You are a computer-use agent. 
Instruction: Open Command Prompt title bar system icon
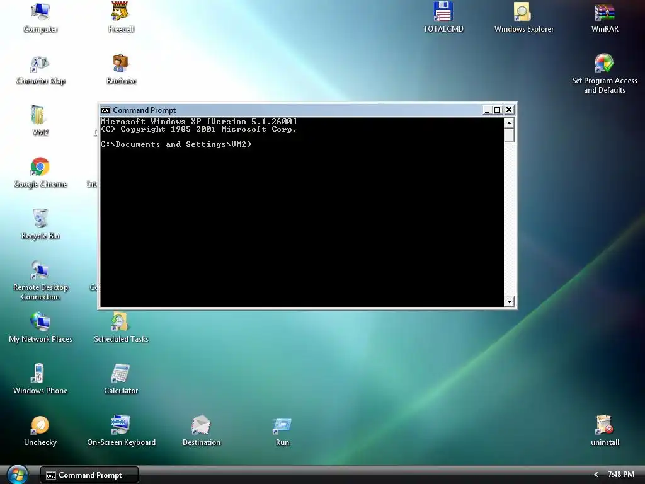106,110
